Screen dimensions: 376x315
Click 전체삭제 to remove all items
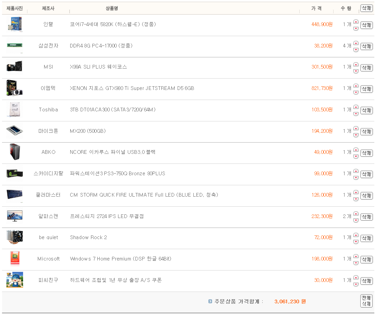pyautogui.click(x=366, y=301)
